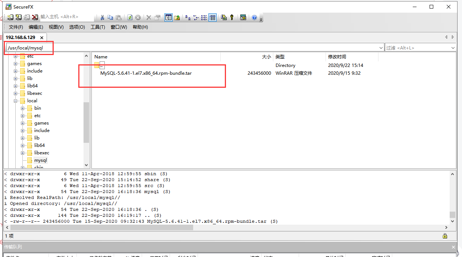Switch to details view icon
The image size is (462, 257).
point(213,17)
